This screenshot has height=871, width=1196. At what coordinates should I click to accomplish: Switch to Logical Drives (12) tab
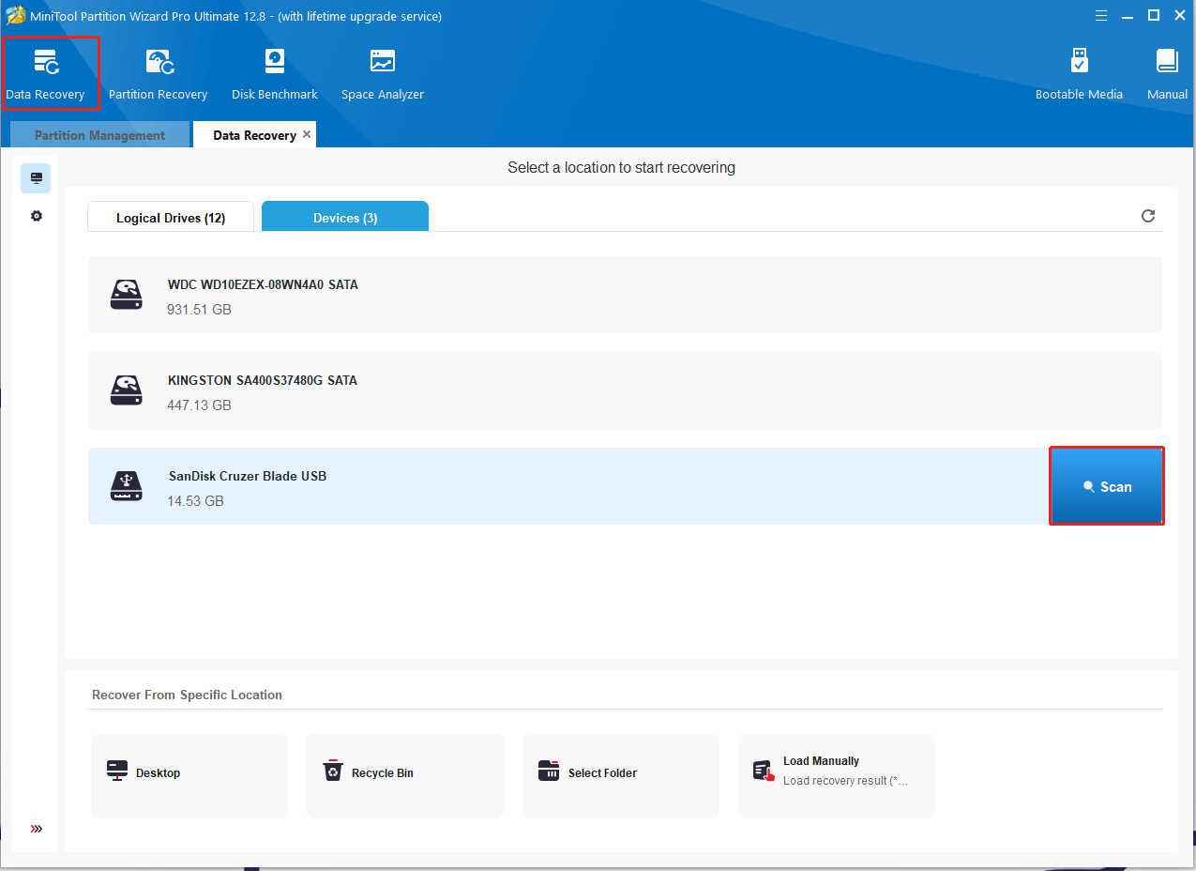pos(171,218)
